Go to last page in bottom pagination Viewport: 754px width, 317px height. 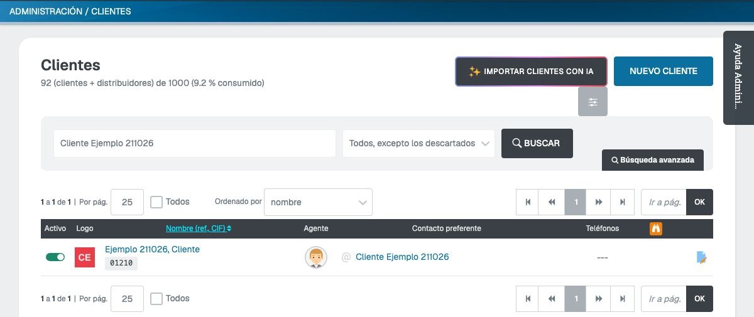[623, 299]
